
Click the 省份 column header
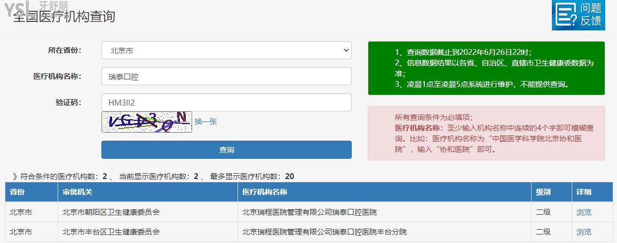[x=31, y=192]
